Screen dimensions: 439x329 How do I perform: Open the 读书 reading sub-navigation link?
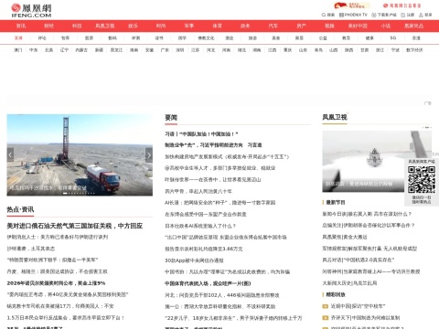click(159, 38)
